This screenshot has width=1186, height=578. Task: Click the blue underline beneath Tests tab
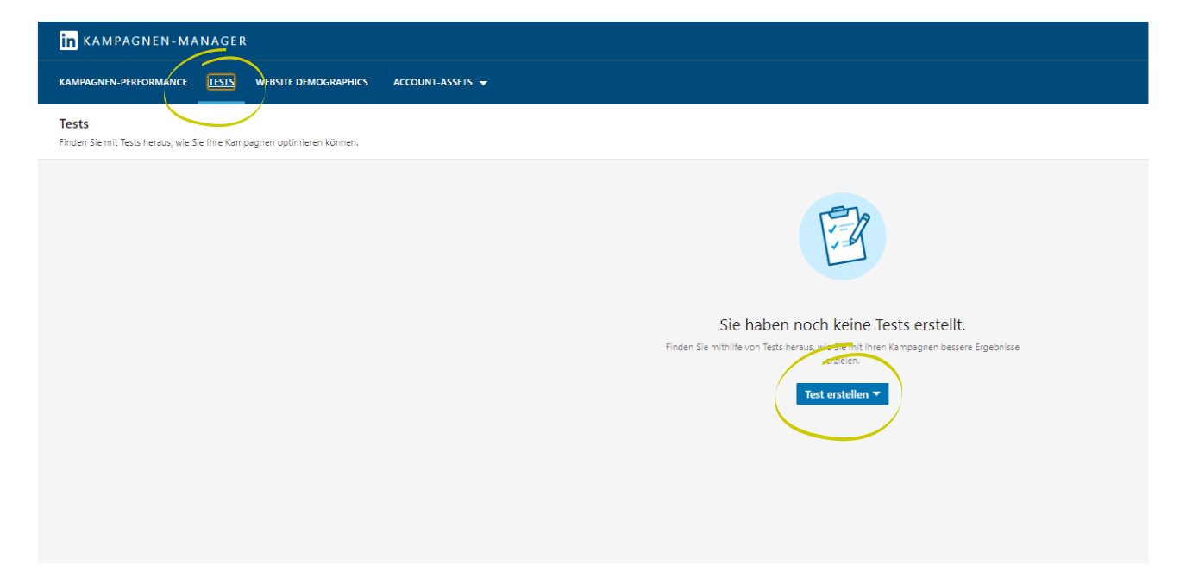tap(221, 102)
